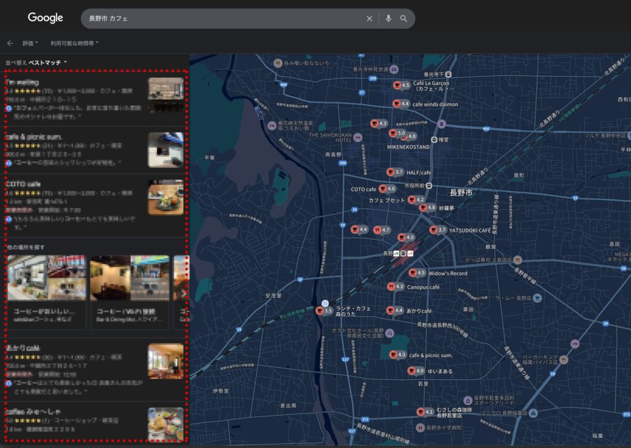
Task: Click the 長野若里多目的スポーツアリーナ marker
Action: tap(468, 400)
